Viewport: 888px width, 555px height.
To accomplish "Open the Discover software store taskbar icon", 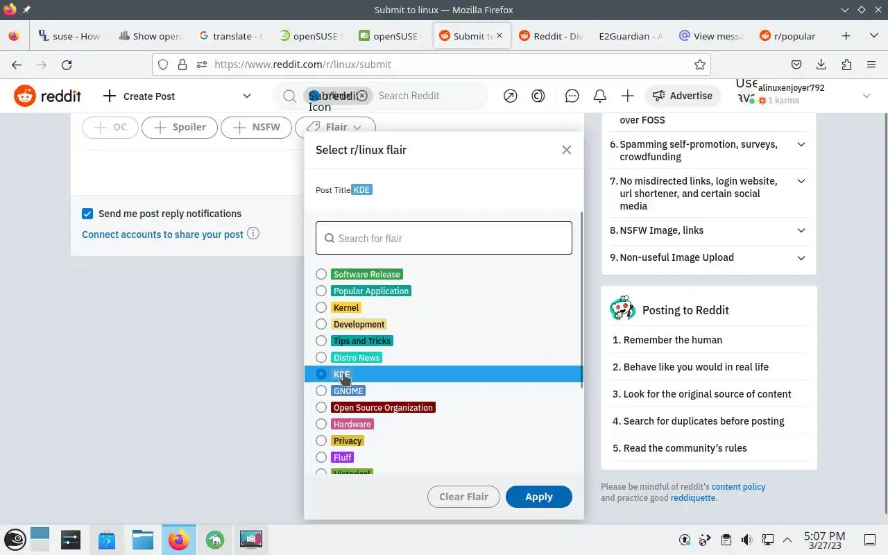I will 106,540.
